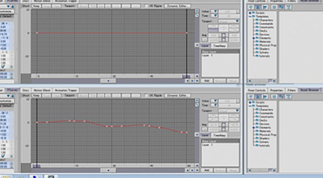The height and width of the screenshot is (178, 323).
Task: Switch to the Story tab in lower pane
Action: point(25,90)
